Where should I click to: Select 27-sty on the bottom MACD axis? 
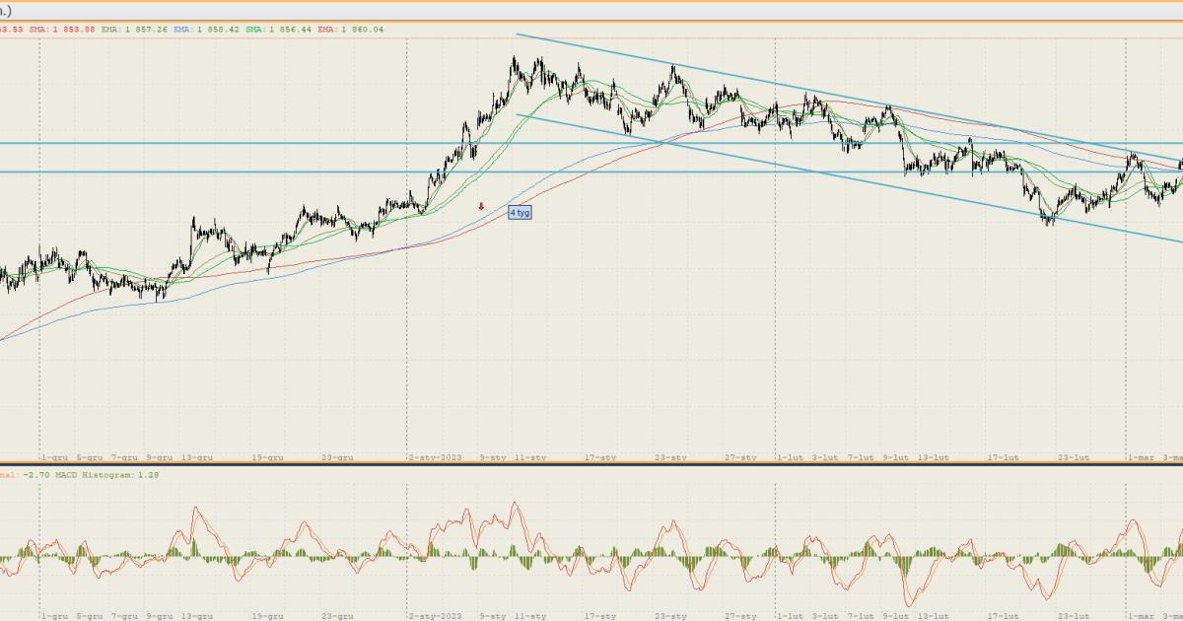click(741, 616)
